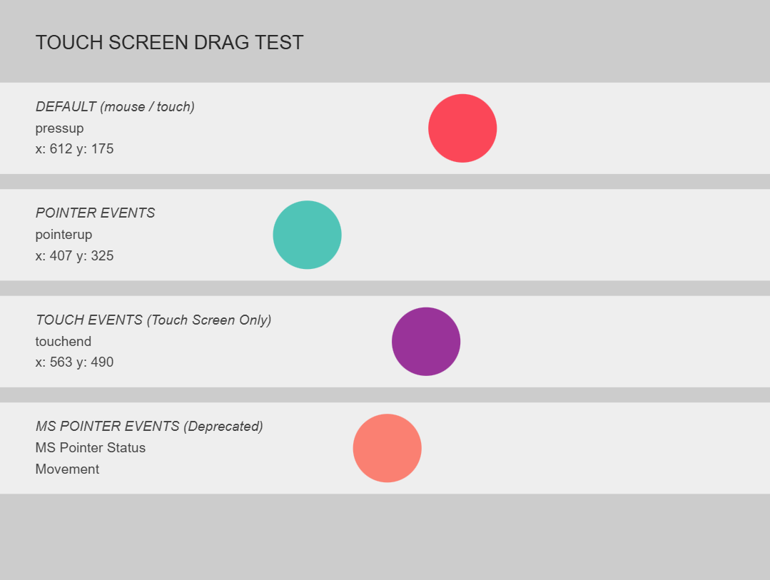Click blank panel space right of the red circle
The image size is (770, 580).
coord(628,128)
